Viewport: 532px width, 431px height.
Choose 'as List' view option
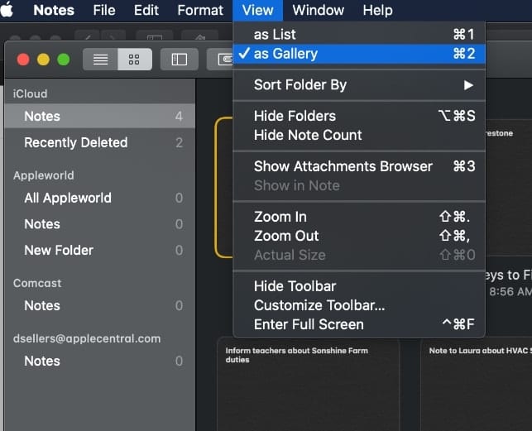(x=275, y=34)
